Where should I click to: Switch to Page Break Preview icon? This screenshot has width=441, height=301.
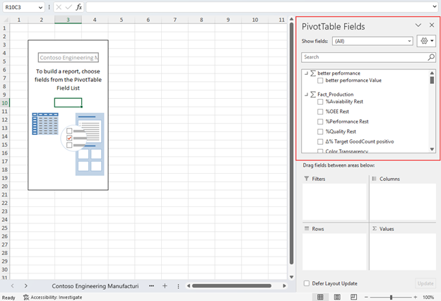[x=353, y=297]
